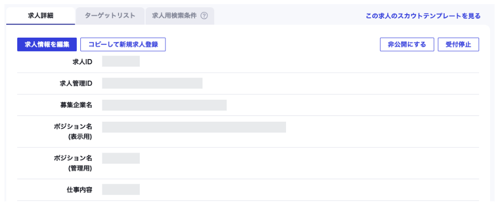Click the masked ポジション名 (表示用) value

194,127
